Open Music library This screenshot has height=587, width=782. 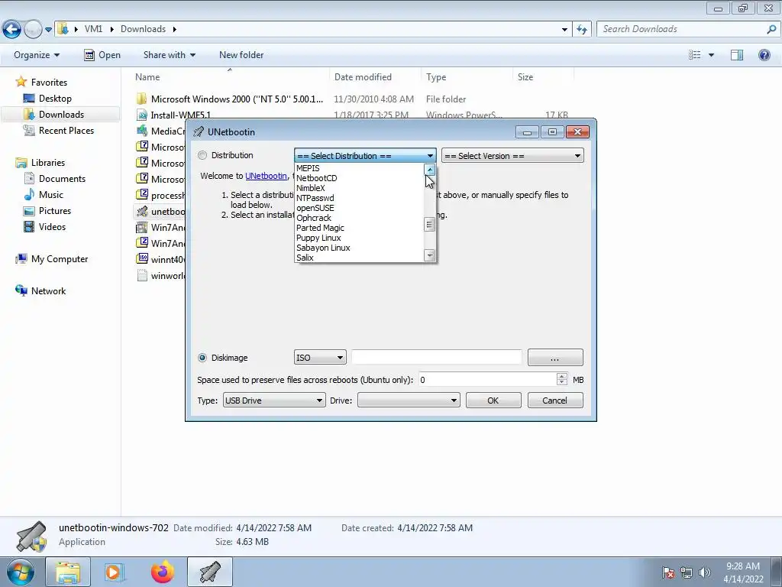[x=51, y=195]
